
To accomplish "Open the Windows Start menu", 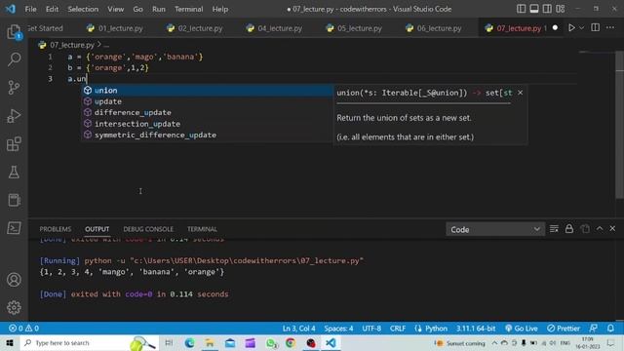I will click(x=10, y=342).
